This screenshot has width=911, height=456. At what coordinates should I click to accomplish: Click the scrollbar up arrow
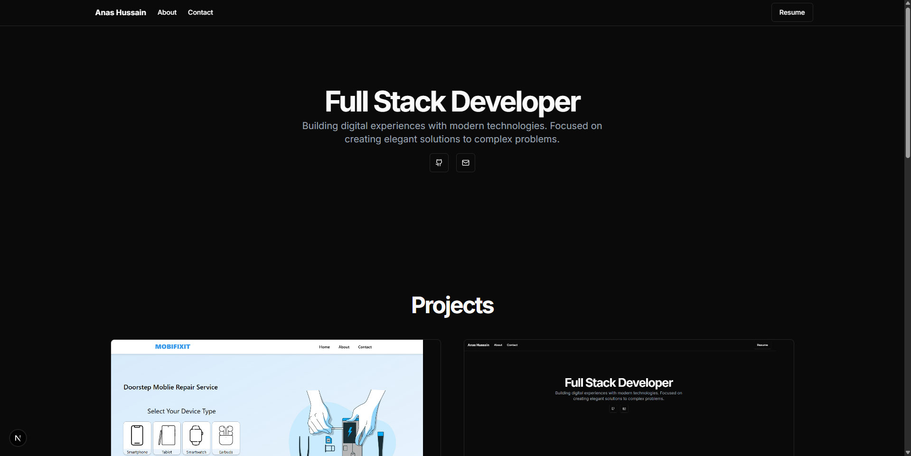[x=908, y=3]
